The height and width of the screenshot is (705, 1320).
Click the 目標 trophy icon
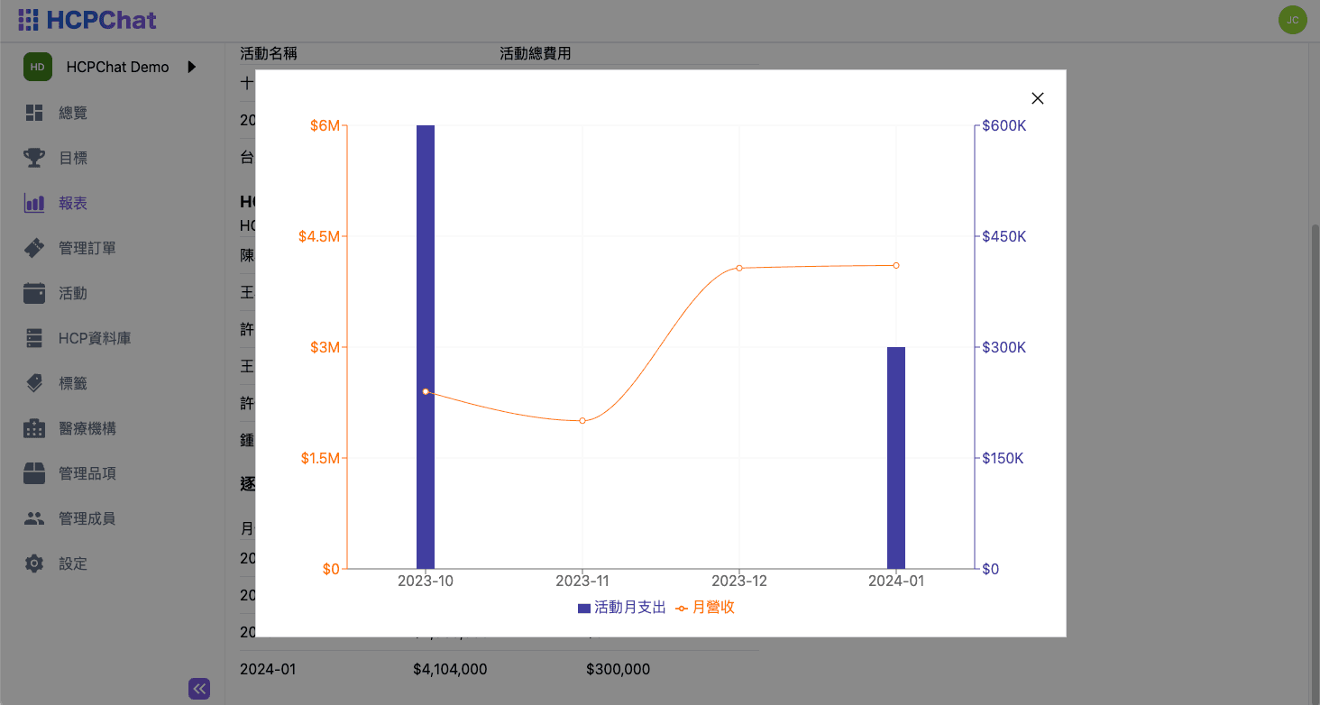(34, 158)
